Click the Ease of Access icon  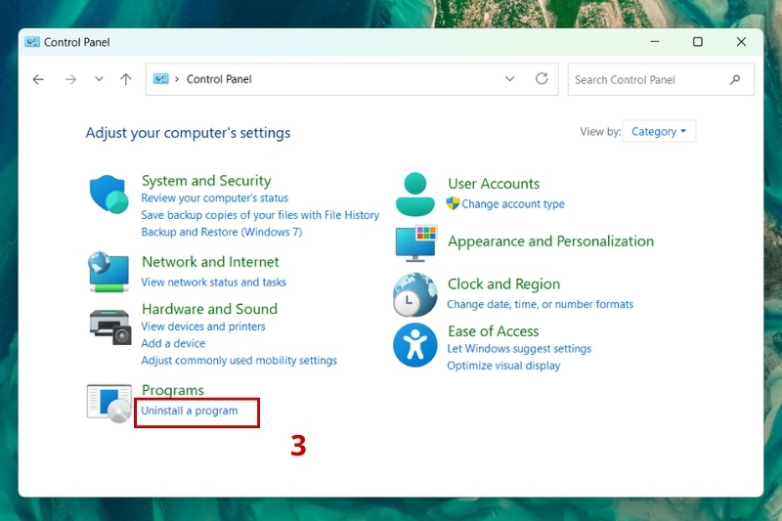point(414,345)
